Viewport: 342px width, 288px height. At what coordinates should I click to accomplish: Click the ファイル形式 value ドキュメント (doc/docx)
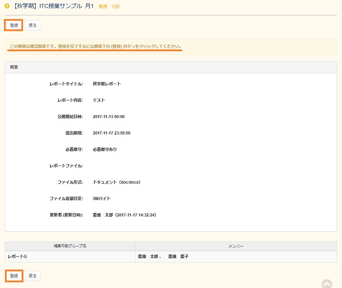117,182
